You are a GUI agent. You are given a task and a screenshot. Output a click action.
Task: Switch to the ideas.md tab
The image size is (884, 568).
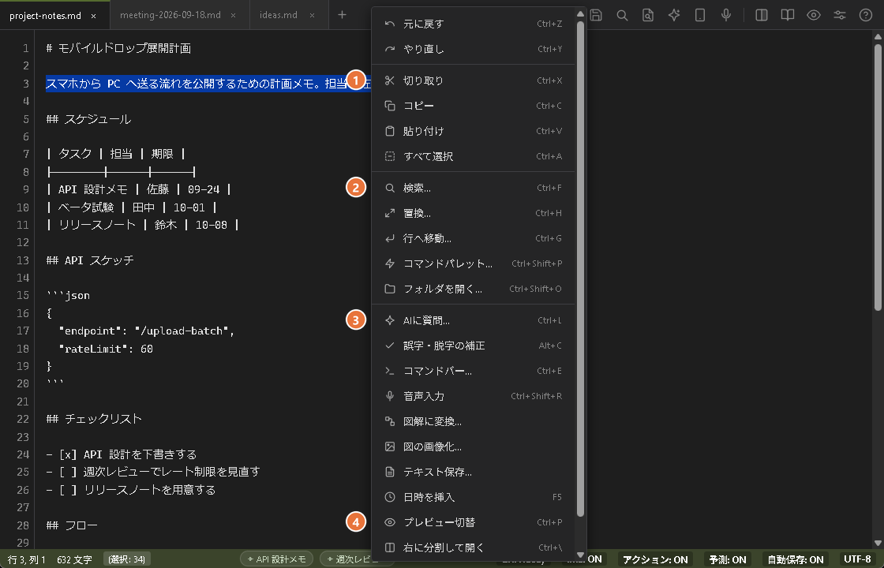(x=279, y=15)
